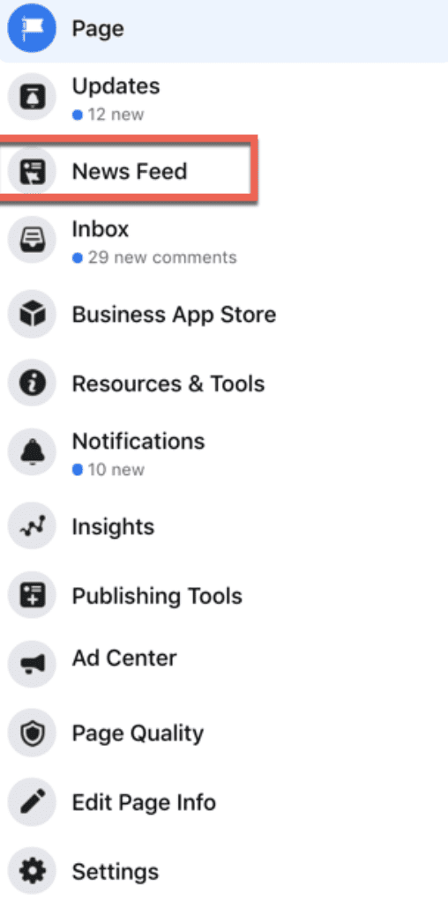The height and width of the screenshot is (908, 448).
Task: Click the Settings gear icon
Action: pos(32,871)
